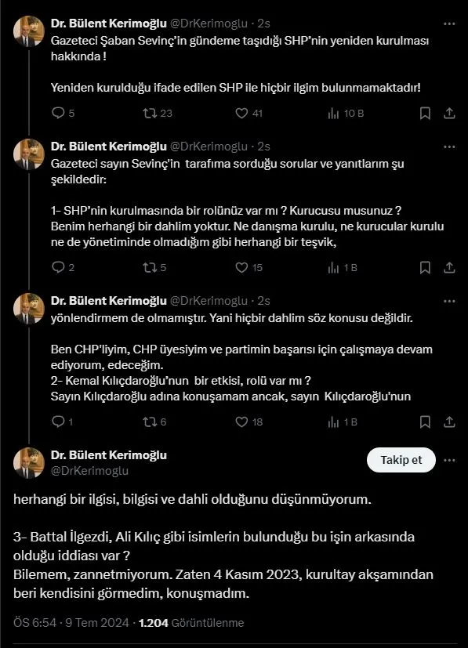Open the more options menu on second tweet

coord(449,147)
